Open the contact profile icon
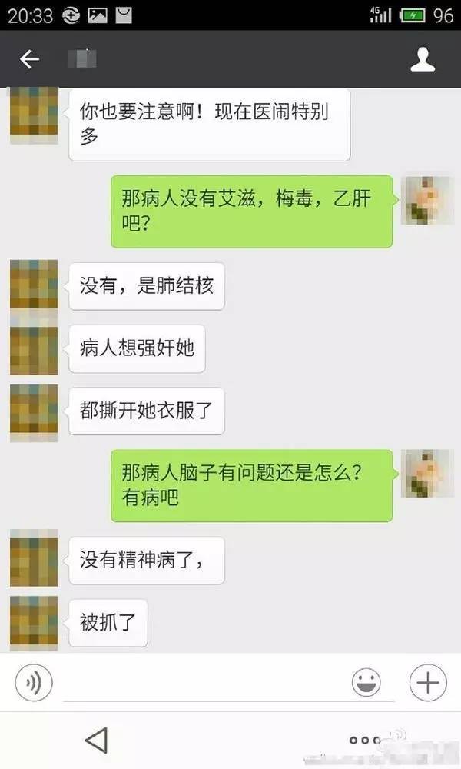Image resolution: width=461 pixels, height=769 pixels. [x=423, y=60]
